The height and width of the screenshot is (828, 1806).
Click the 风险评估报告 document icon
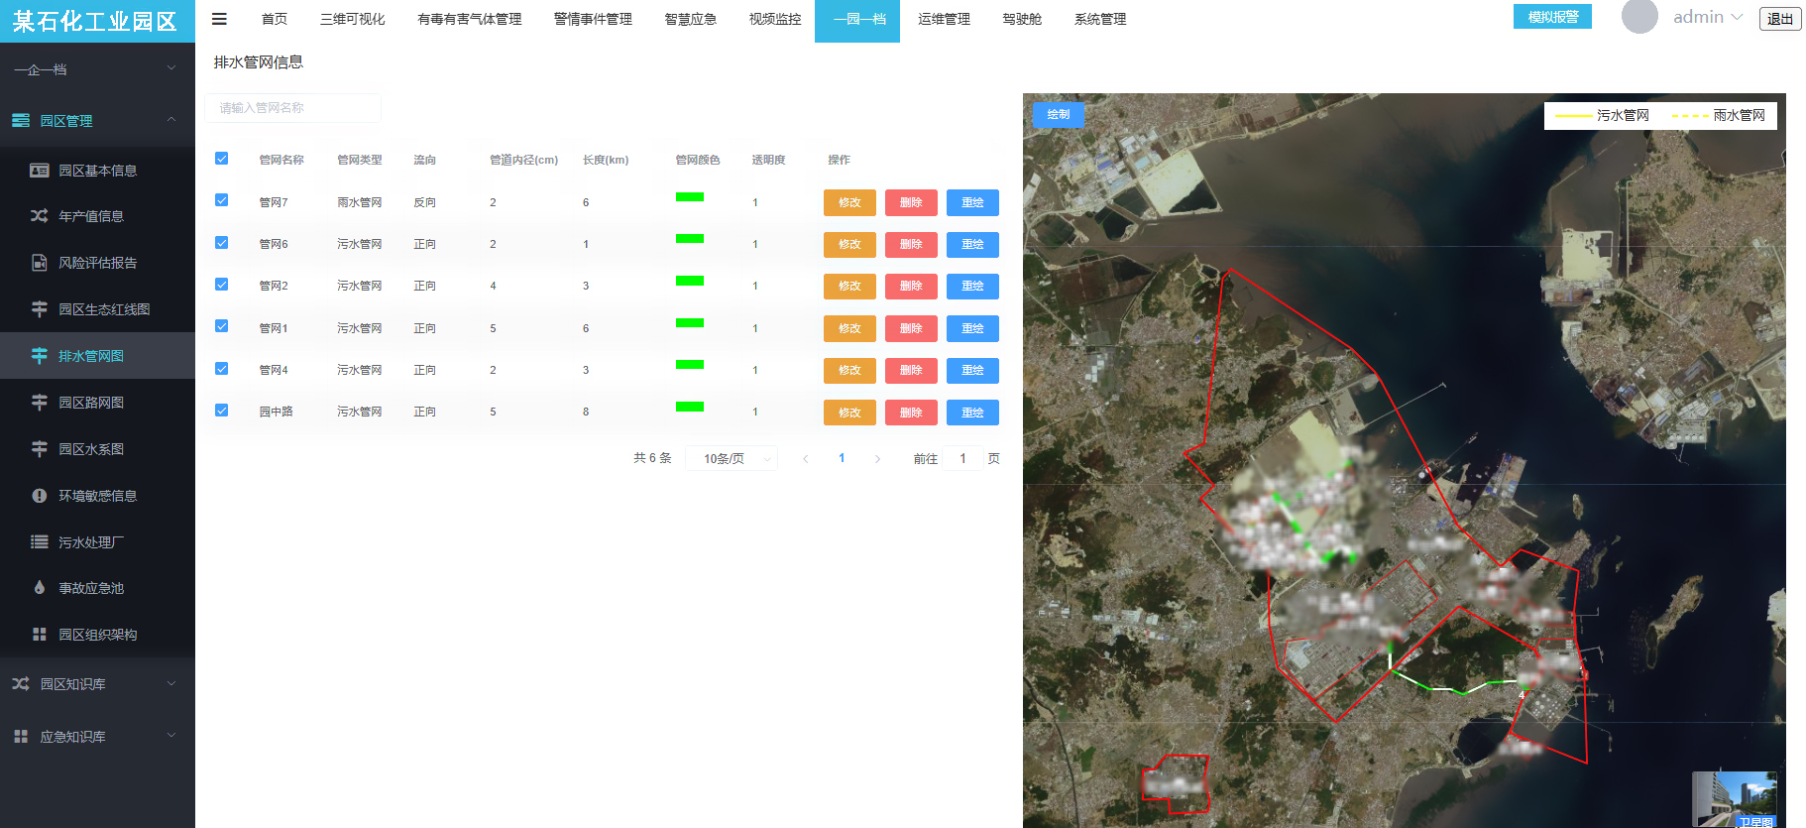tap(40, 263)
